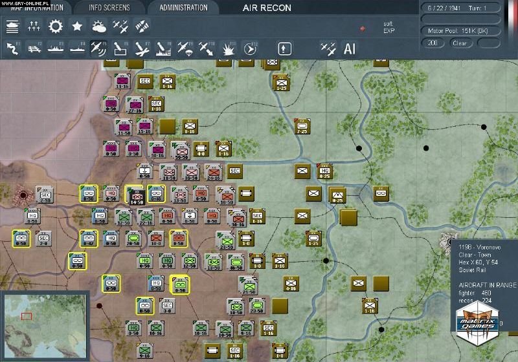Select the F10 air transfer mode icon

click(x=207, y=48)
